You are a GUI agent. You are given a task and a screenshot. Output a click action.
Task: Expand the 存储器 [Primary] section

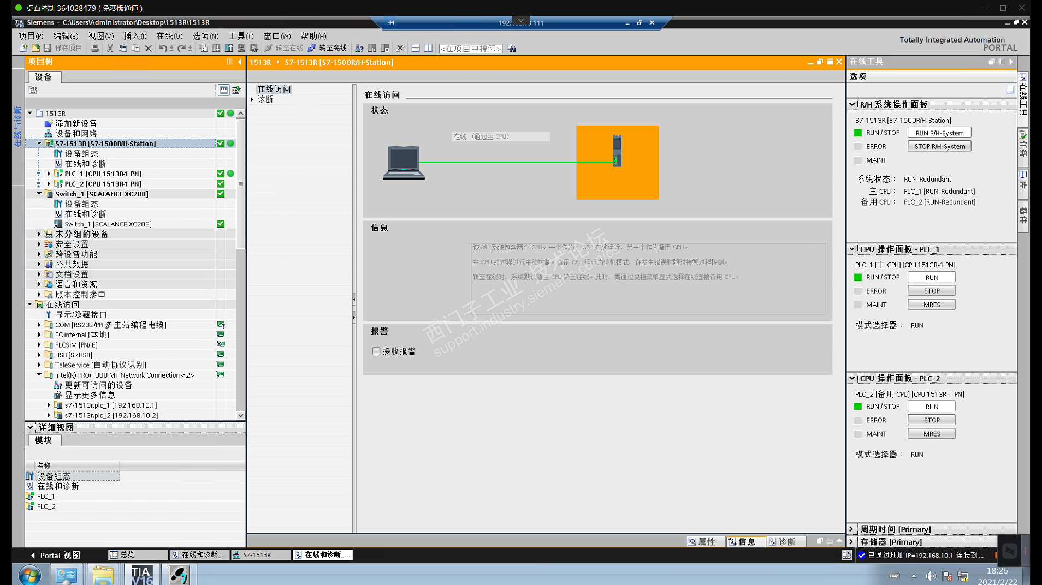[852, 542]
